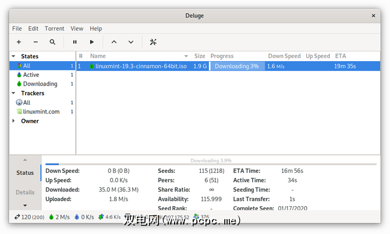390x234 pixels.
Task: Click the protocol traffic 4:6 K/s indicator
Action: click(x=109, y=217)
